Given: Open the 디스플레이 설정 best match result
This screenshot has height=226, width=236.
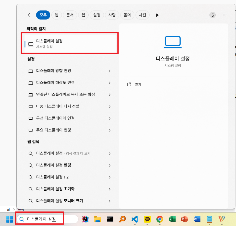Looking at the screenshot, I should 71,44.
